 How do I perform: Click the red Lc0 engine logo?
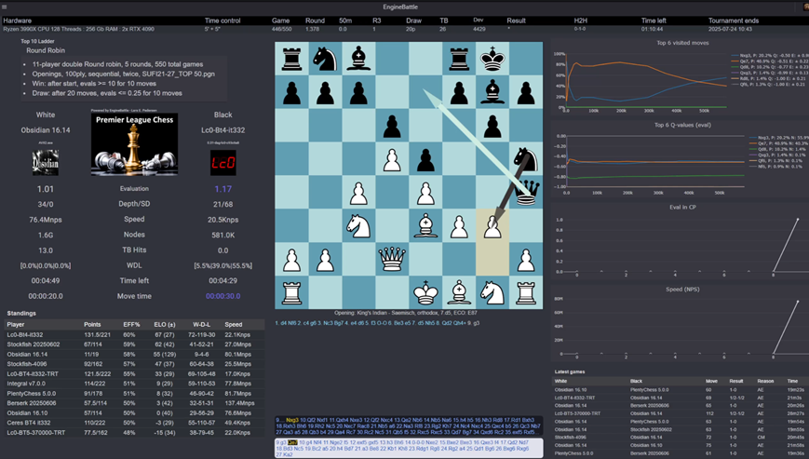tap(222, 162)
